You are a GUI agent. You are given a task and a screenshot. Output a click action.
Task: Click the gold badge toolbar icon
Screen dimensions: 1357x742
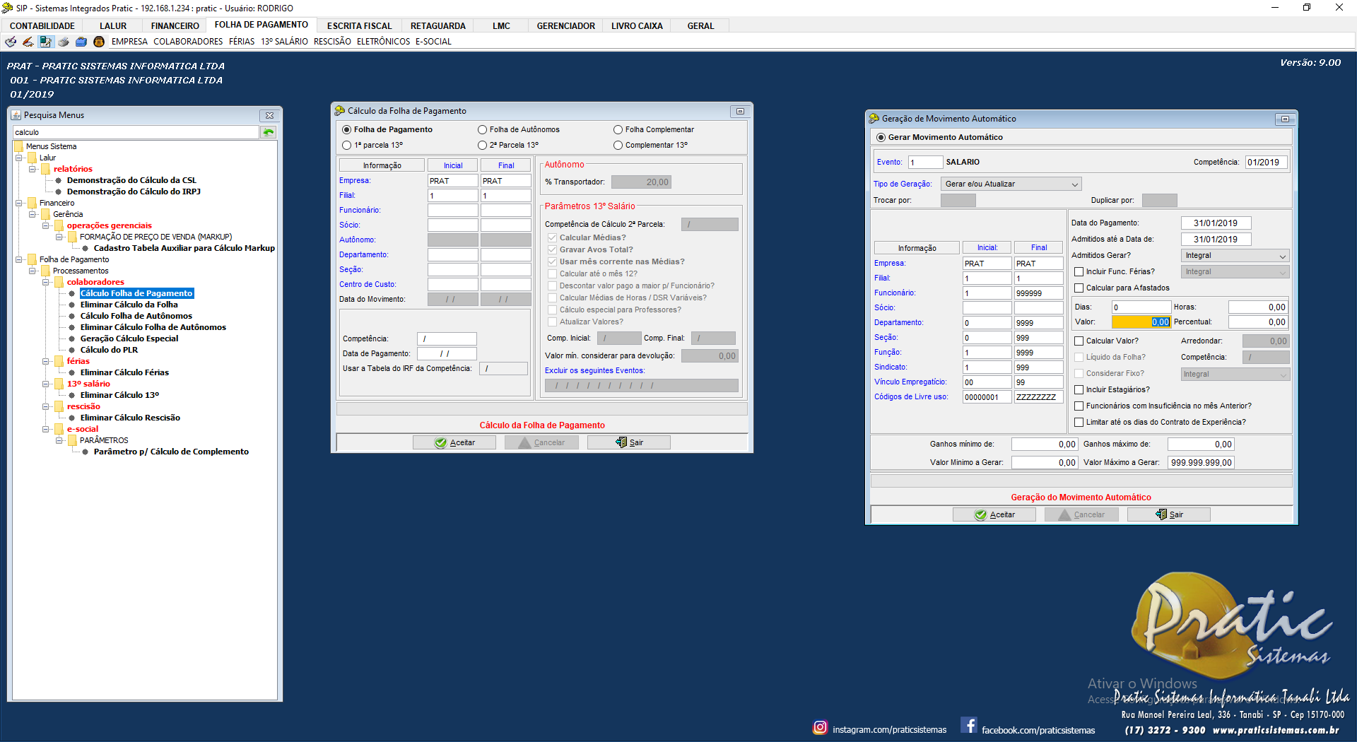click(99, 42)
